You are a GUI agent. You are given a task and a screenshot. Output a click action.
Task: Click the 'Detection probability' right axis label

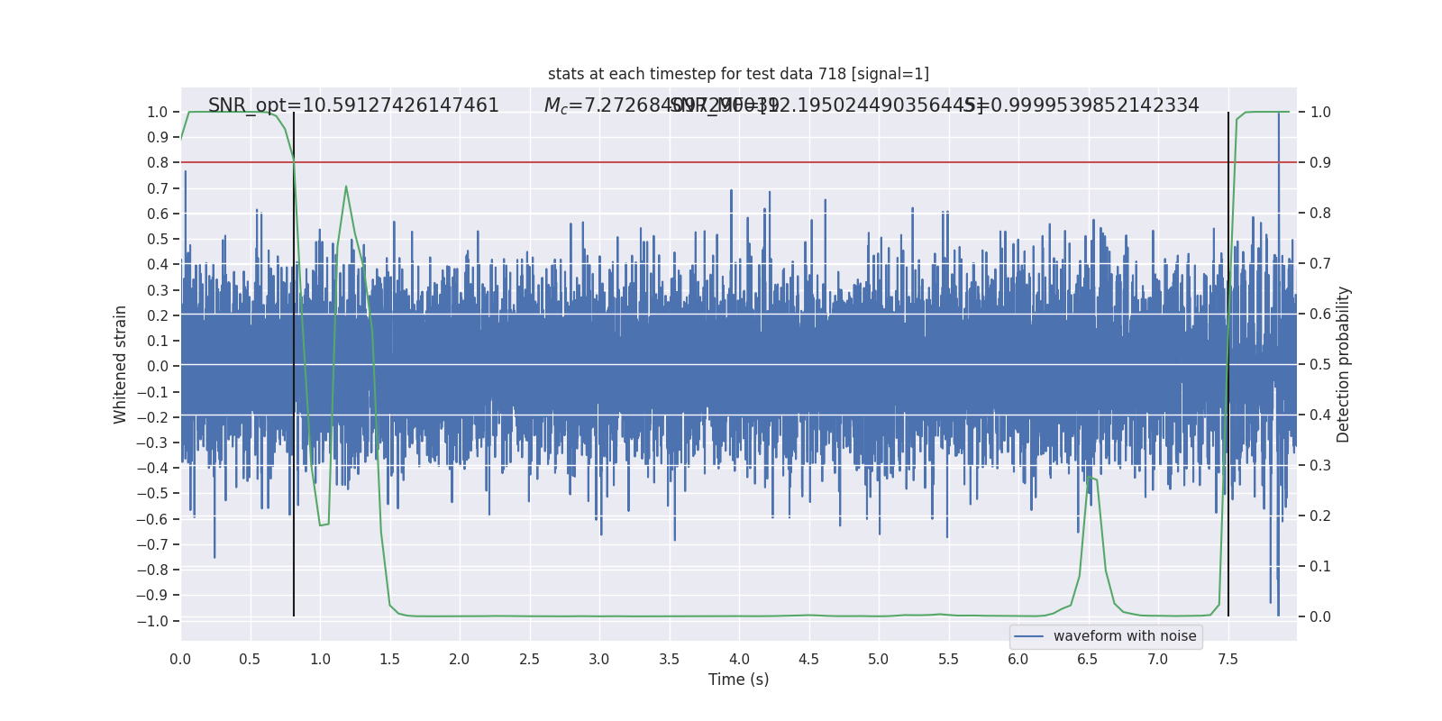(1344, 364)
